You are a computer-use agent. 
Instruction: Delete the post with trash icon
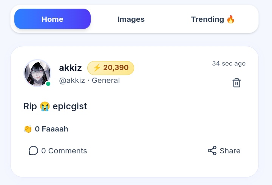[x=236, y=83]
